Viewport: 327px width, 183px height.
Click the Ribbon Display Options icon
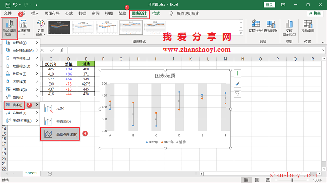(283, 5)
